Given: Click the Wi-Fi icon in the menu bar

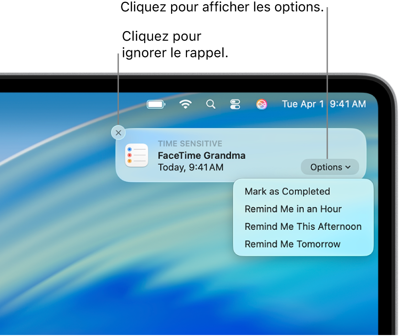Looking at the screenshot, I should click(185, 104).
